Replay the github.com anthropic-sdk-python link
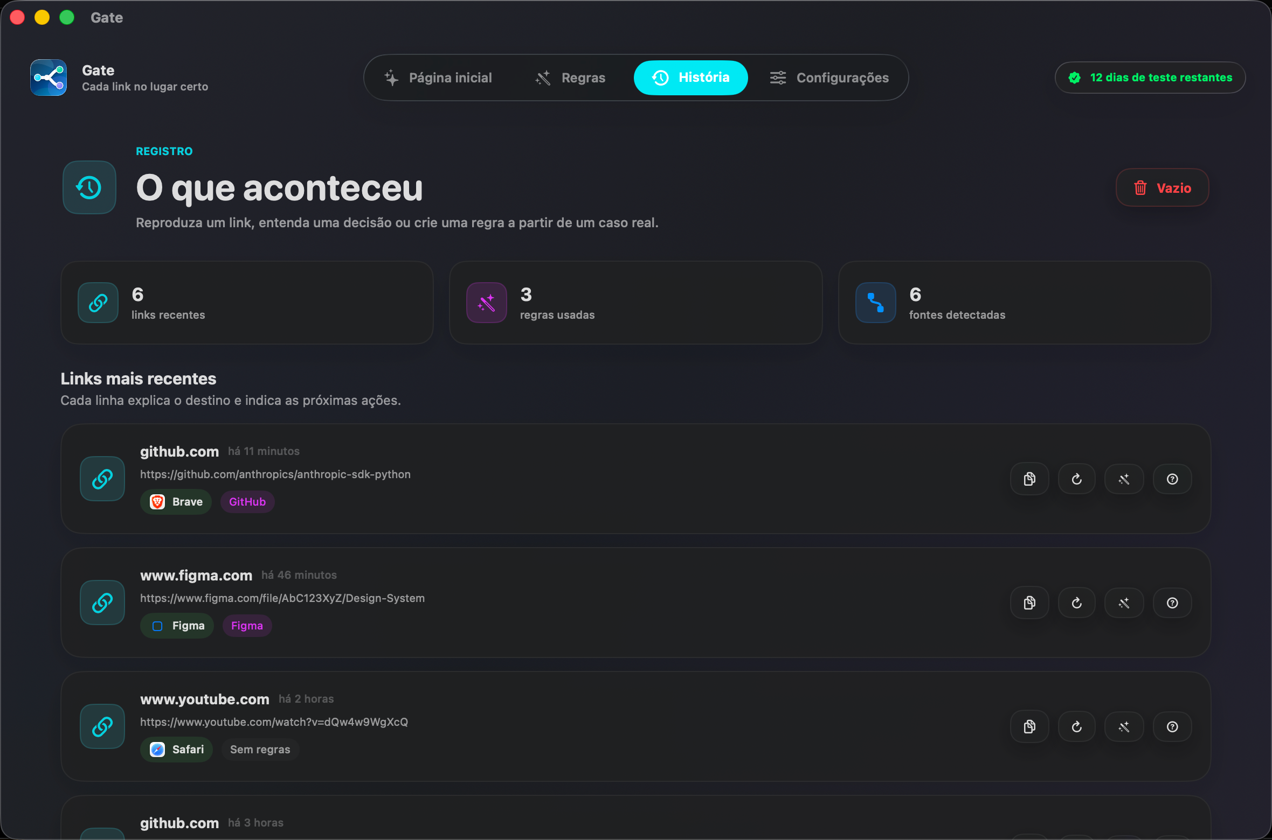Viewport: 1272px width, 840px height. tap(1077, 479)
